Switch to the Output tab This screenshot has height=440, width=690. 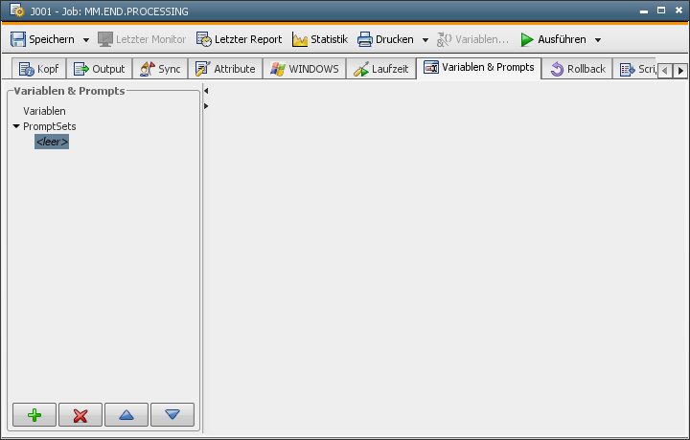tap(100, 69)
